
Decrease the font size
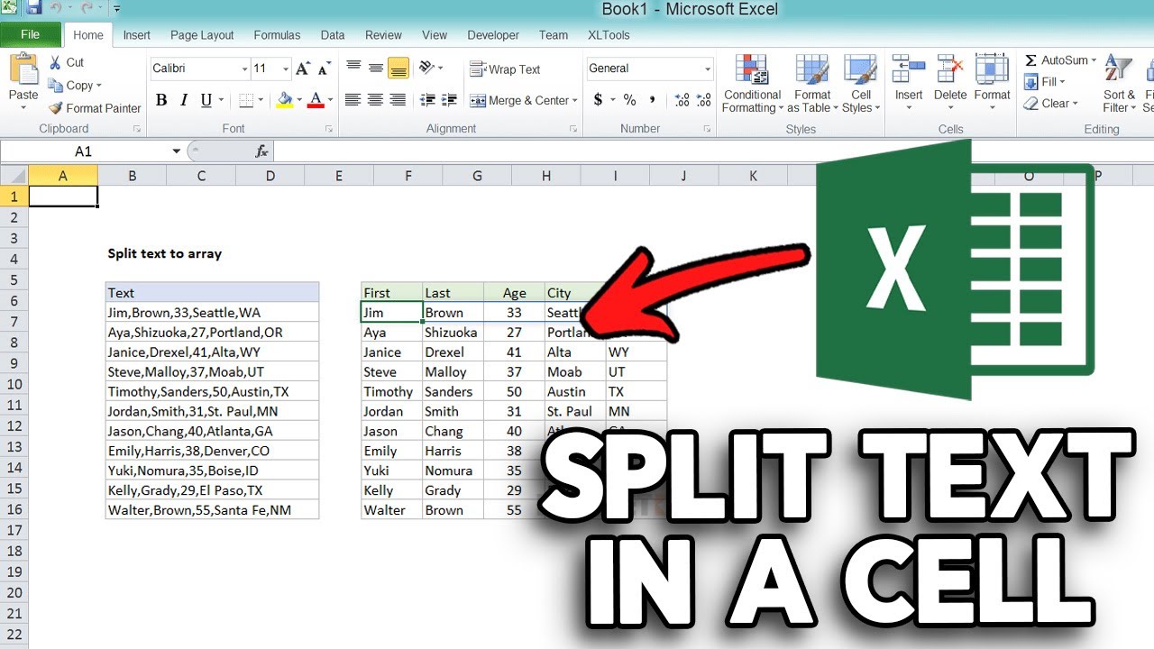click(323, 69)
